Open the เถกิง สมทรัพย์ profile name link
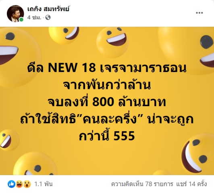The image size is (214, 193). point(48,9)
